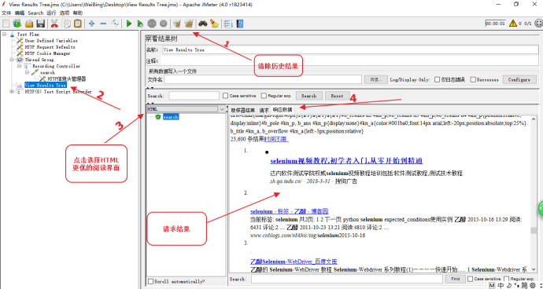Viewport: 543px width, 289px height.
Task: Open the 选项 menu
Action: coord(65,13)
